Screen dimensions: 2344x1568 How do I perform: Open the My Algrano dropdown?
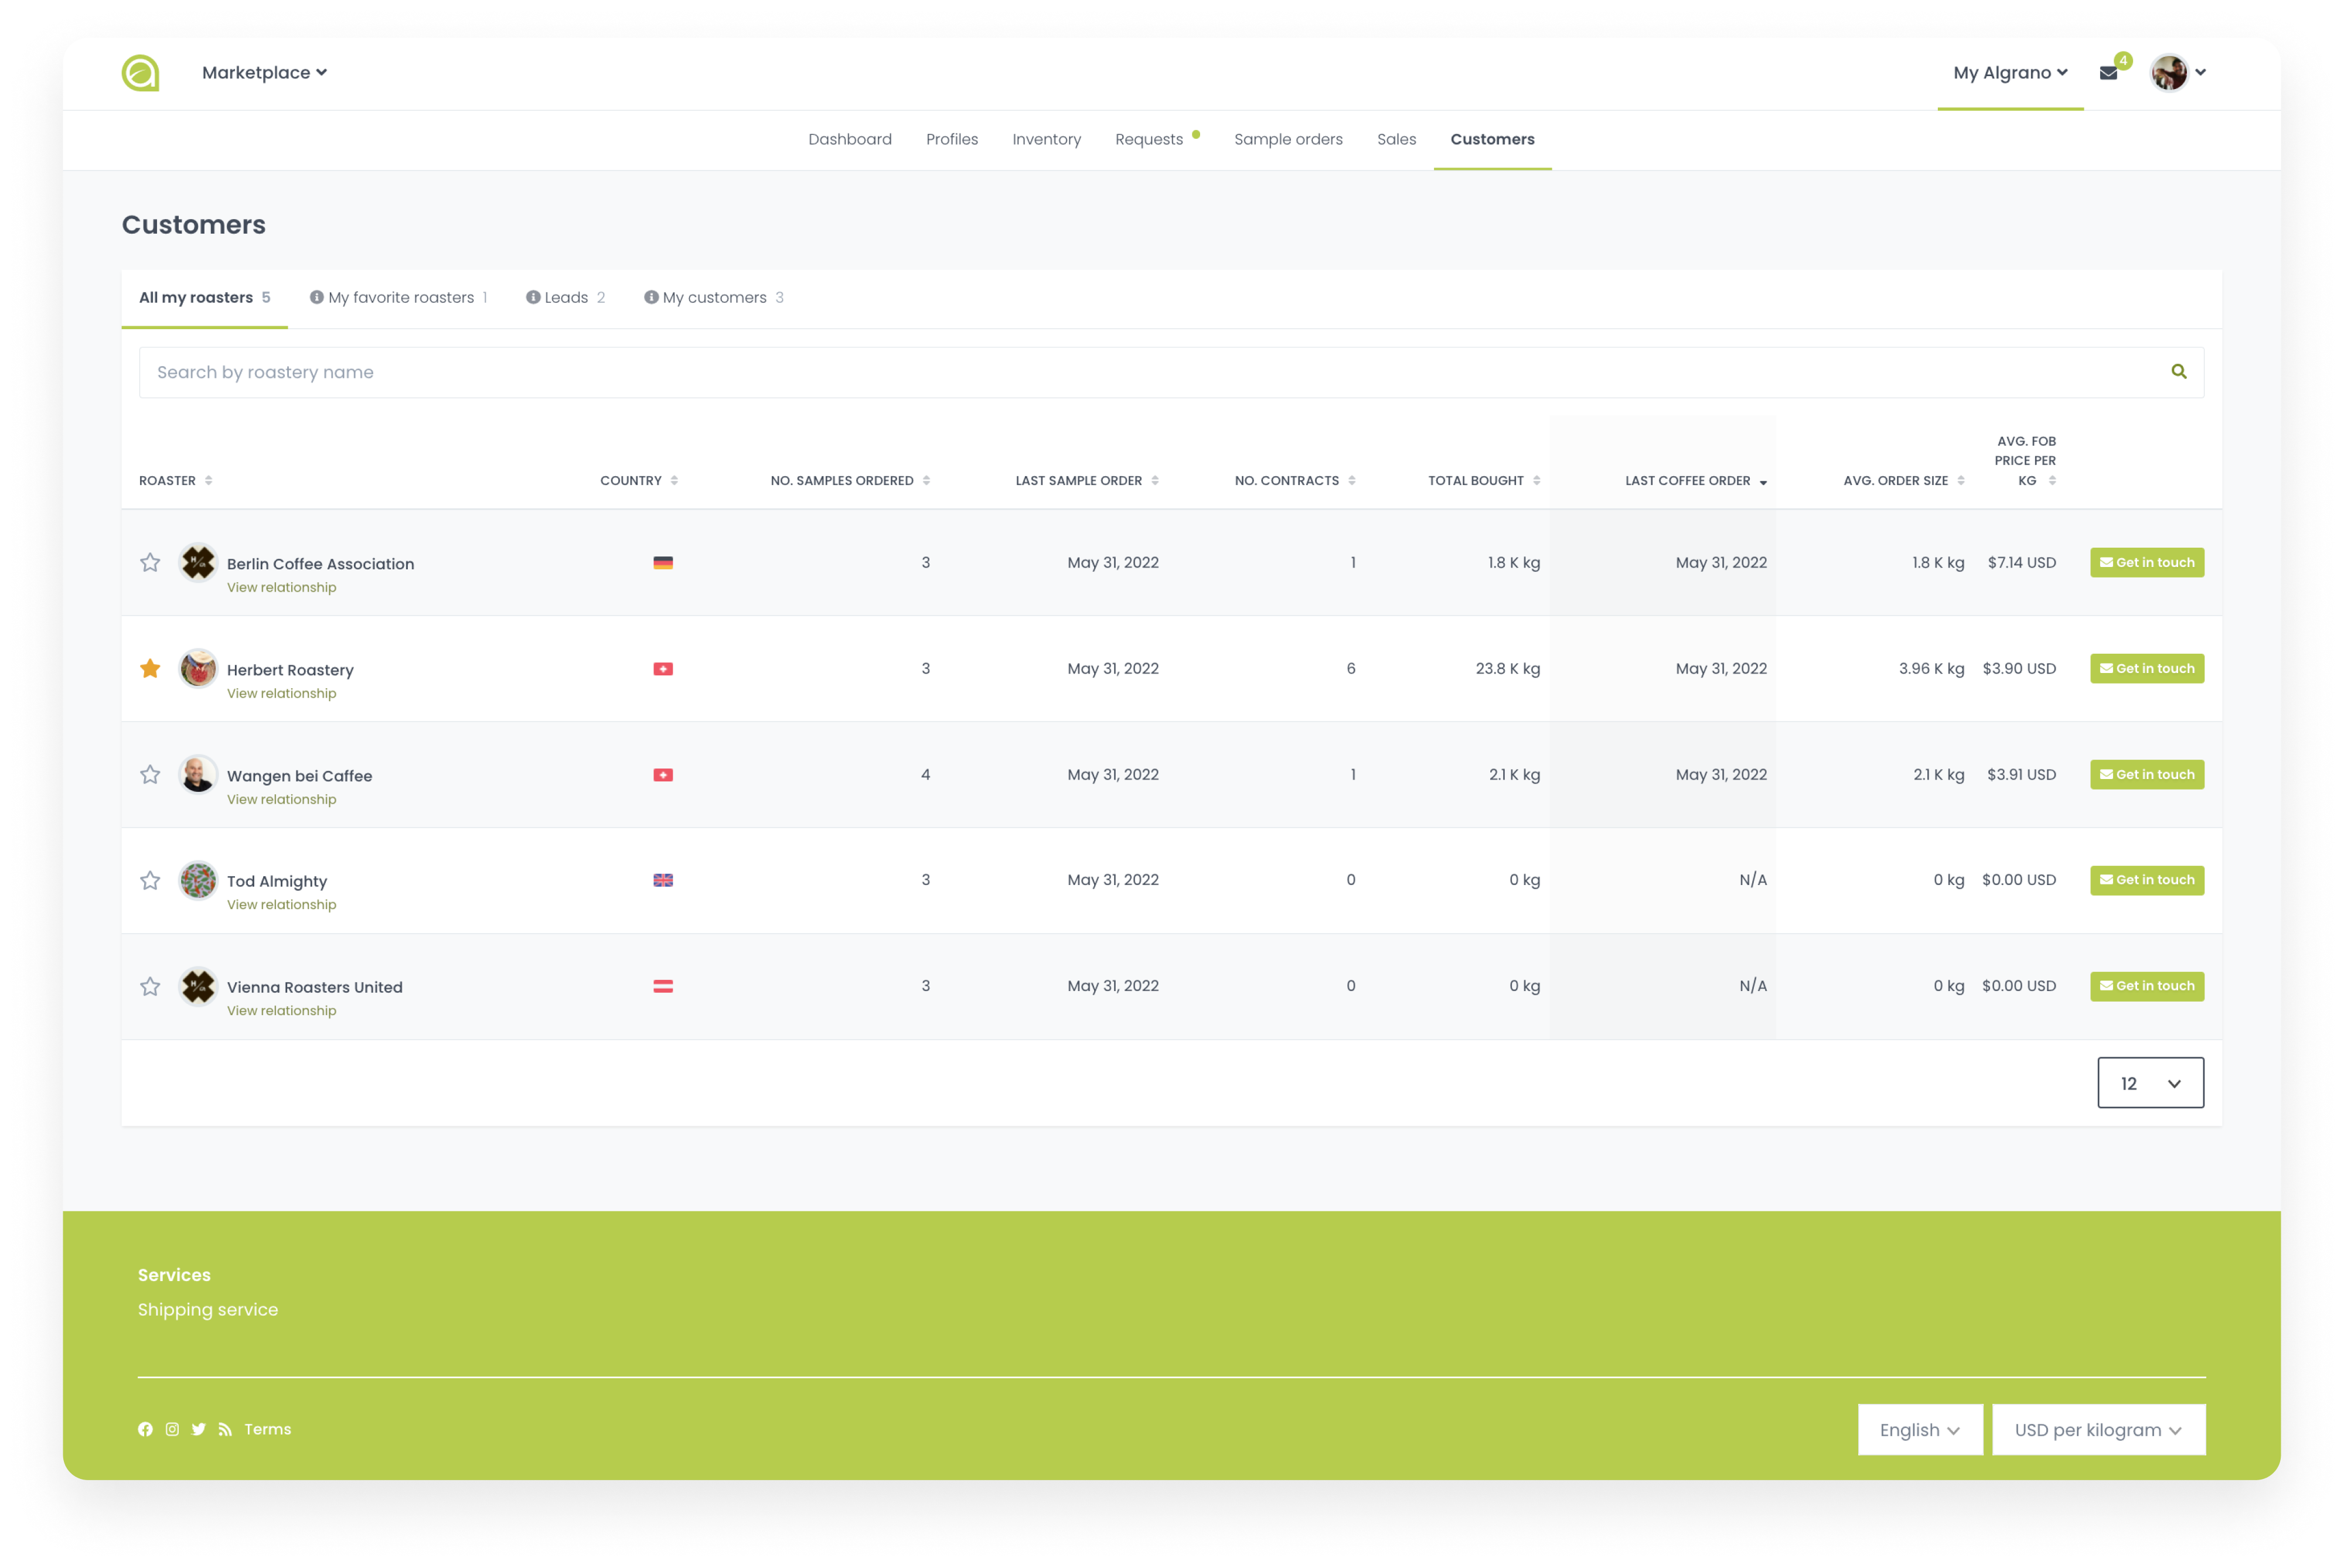point(2010,73)
